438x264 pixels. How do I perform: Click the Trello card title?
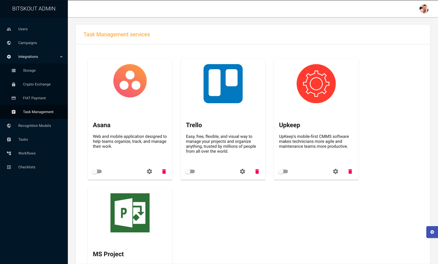[x=194, y=125]
